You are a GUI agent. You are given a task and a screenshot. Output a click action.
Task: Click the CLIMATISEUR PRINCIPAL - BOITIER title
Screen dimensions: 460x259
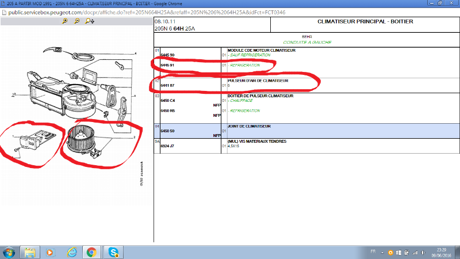[x=365, y=22]
